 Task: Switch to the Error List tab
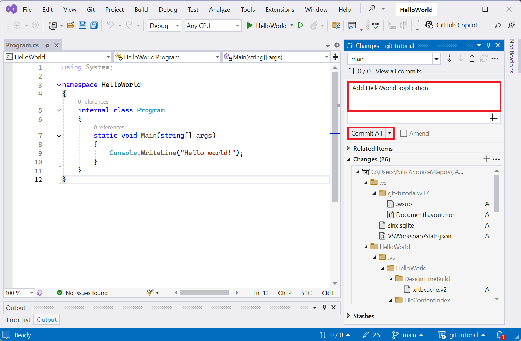18,320
